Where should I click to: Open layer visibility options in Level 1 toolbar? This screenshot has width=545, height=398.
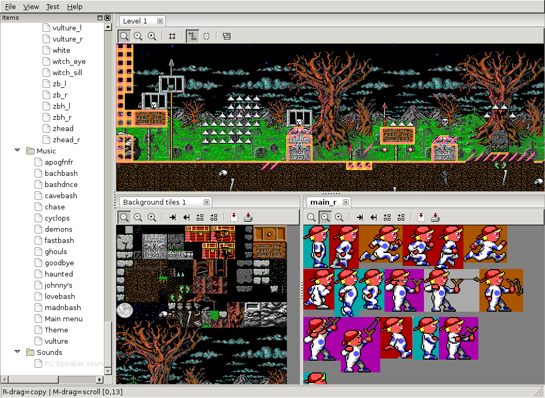click(x=227, y=36)
